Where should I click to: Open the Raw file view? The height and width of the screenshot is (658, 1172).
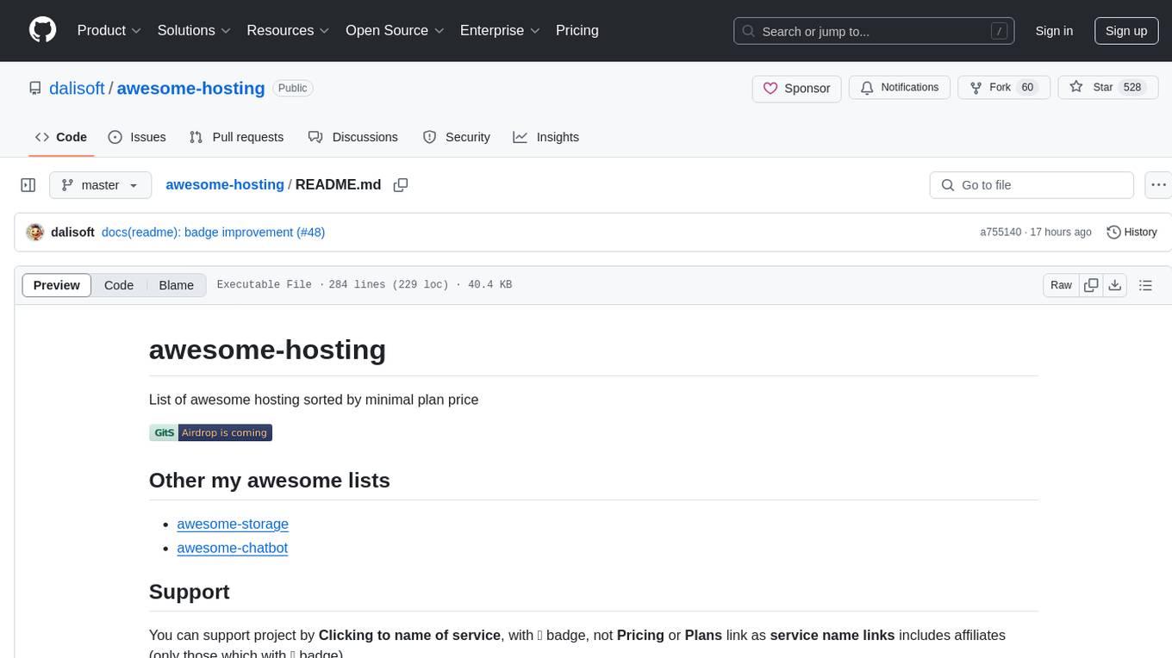(x=1061, y=285)
